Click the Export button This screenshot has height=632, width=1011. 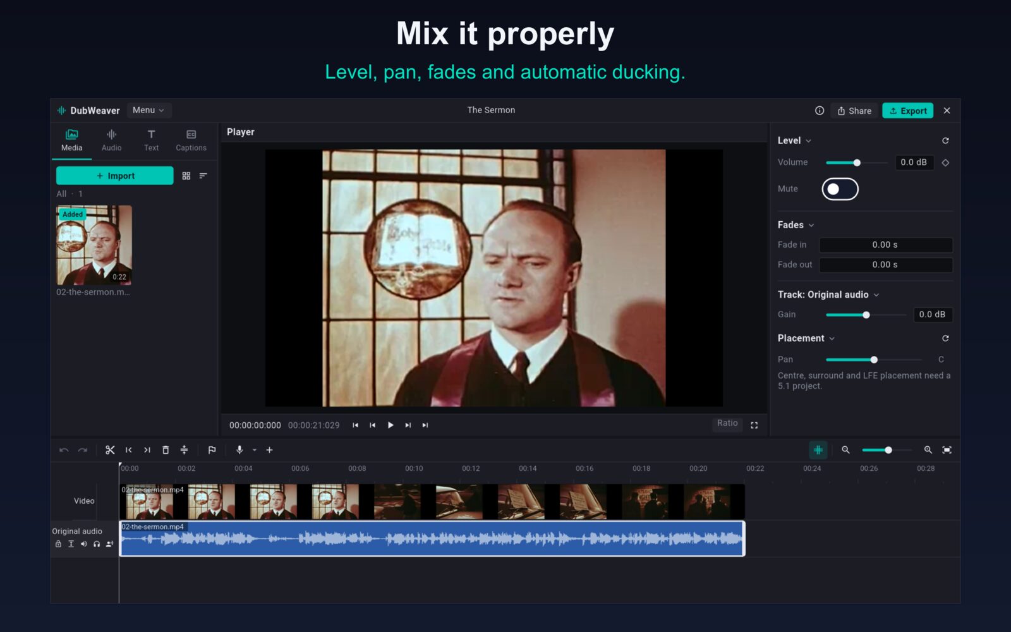pos(908,111)
